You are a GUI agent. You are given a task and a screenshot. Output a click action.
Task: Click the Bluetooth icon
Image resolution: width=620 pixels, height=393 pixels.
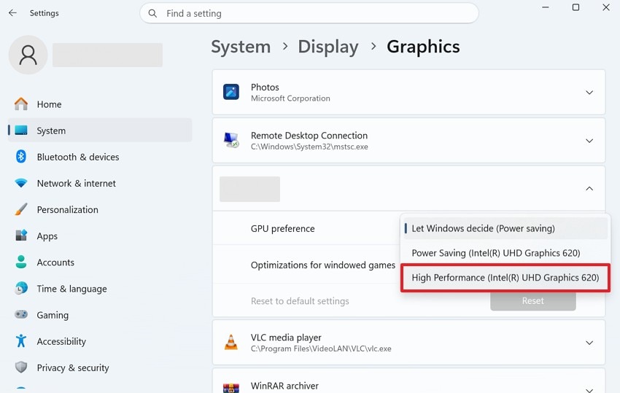pos(21,157)
